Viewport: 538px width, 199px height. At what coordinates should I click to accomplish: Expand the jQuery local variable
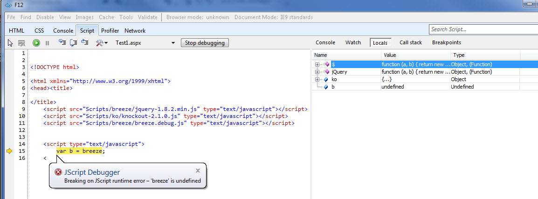pyautogui.click(x=317, y=72)
